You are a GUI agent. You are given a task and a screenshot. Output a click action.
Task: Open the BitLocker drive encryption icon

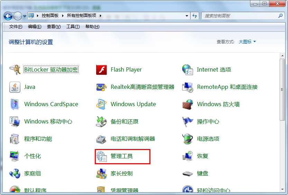15,69
